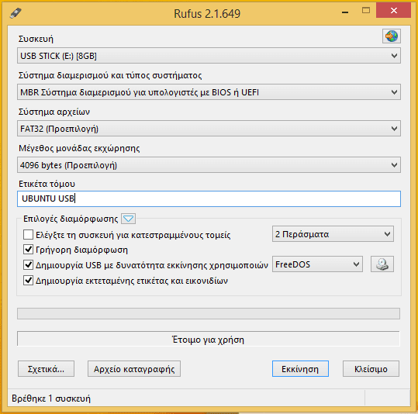Open Αρχείο καταγραφής log button
Screen dimensions: 418x414
134,369
